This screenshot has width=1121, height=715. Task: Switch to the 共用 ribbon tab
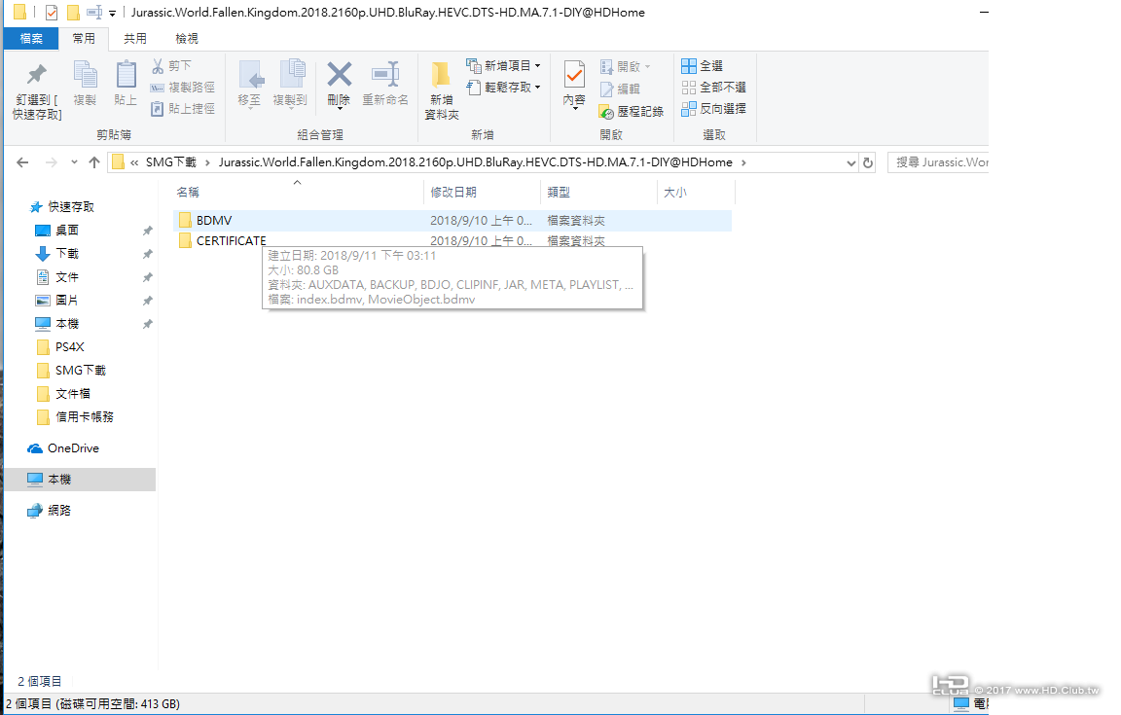click(135, 39)
